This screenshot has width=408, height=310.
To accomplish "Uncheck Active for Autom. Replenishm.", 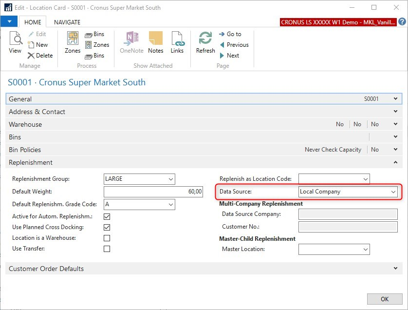I will pyautogui.click(x=107, y=216).
